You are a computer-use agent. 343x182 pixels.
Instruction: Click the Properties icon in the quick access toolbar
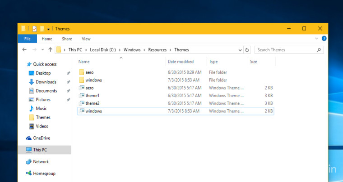tap(34, 29)
